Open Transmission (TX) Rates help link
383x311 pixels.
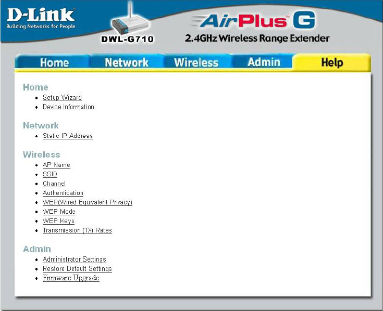click(x=77, y=230)
